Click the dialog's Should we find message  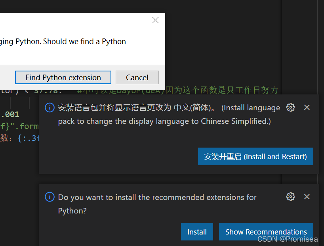click(x=63, y=42)
